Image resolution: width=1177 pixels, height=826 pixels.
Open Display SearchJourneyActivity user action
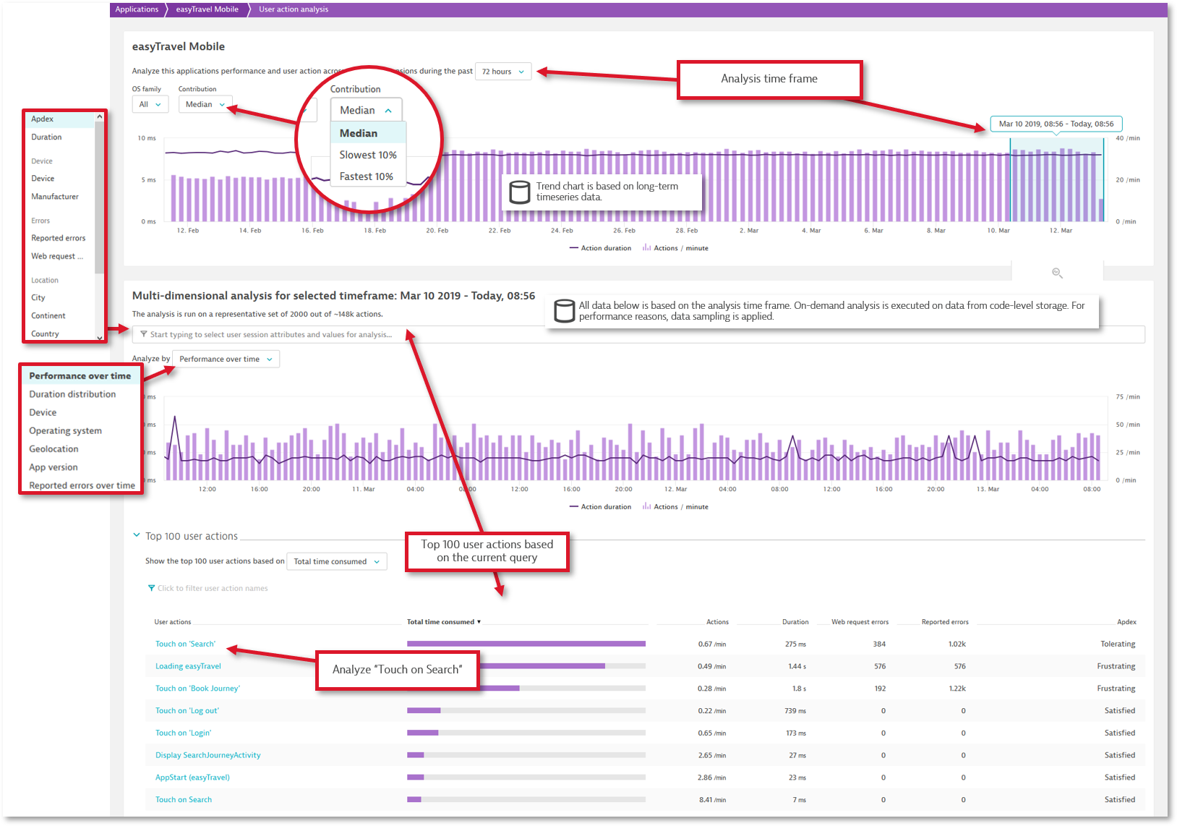click(207, 755)
